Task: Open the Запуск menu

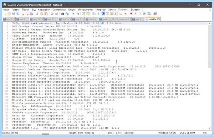Action: pyautogui.click(x=112, y=10)
